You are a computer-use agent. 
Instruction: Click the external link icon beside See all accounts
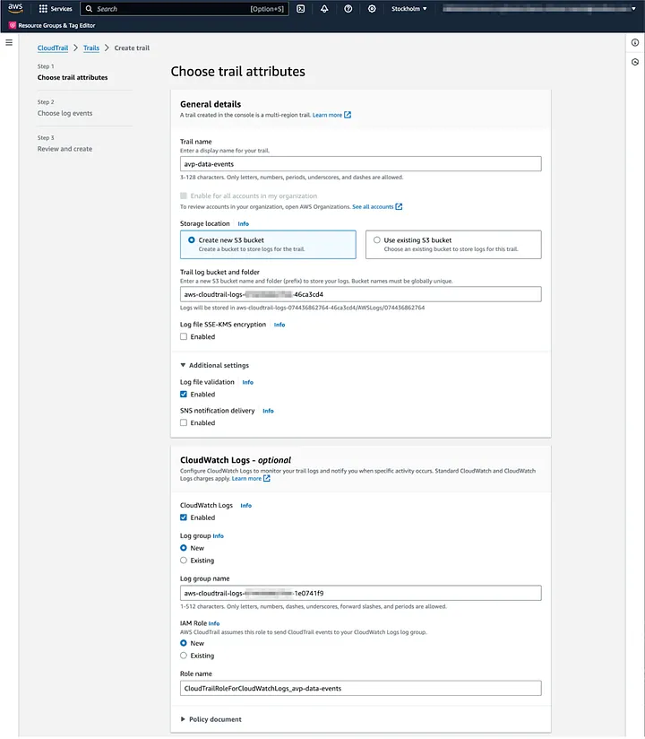399,206
